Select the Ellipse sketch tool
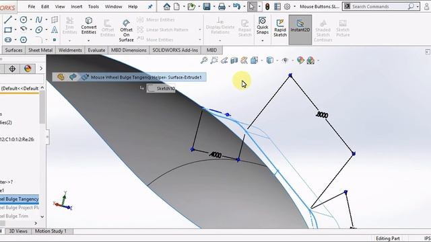This screenshot has width=431, height=242. click(39, 30)
